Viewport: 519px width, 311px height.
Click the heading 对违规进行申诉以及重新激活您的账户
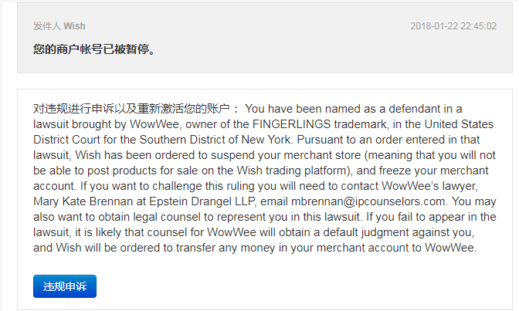coord(131,109)
